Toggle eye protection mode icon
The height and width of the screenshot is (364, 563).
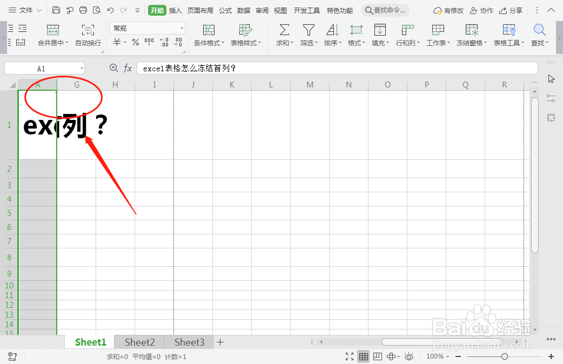pyautogui.click(x=409, y=356)
